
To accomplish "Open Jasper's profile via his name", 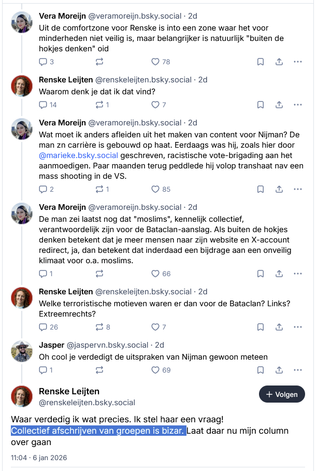I will 52,345.
